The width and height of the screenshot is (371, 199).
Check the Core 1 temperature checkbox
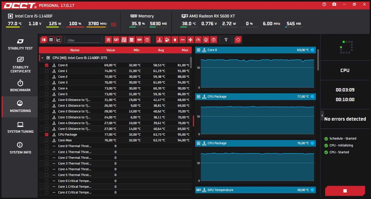pyautogui.click(x=47, y=71)
